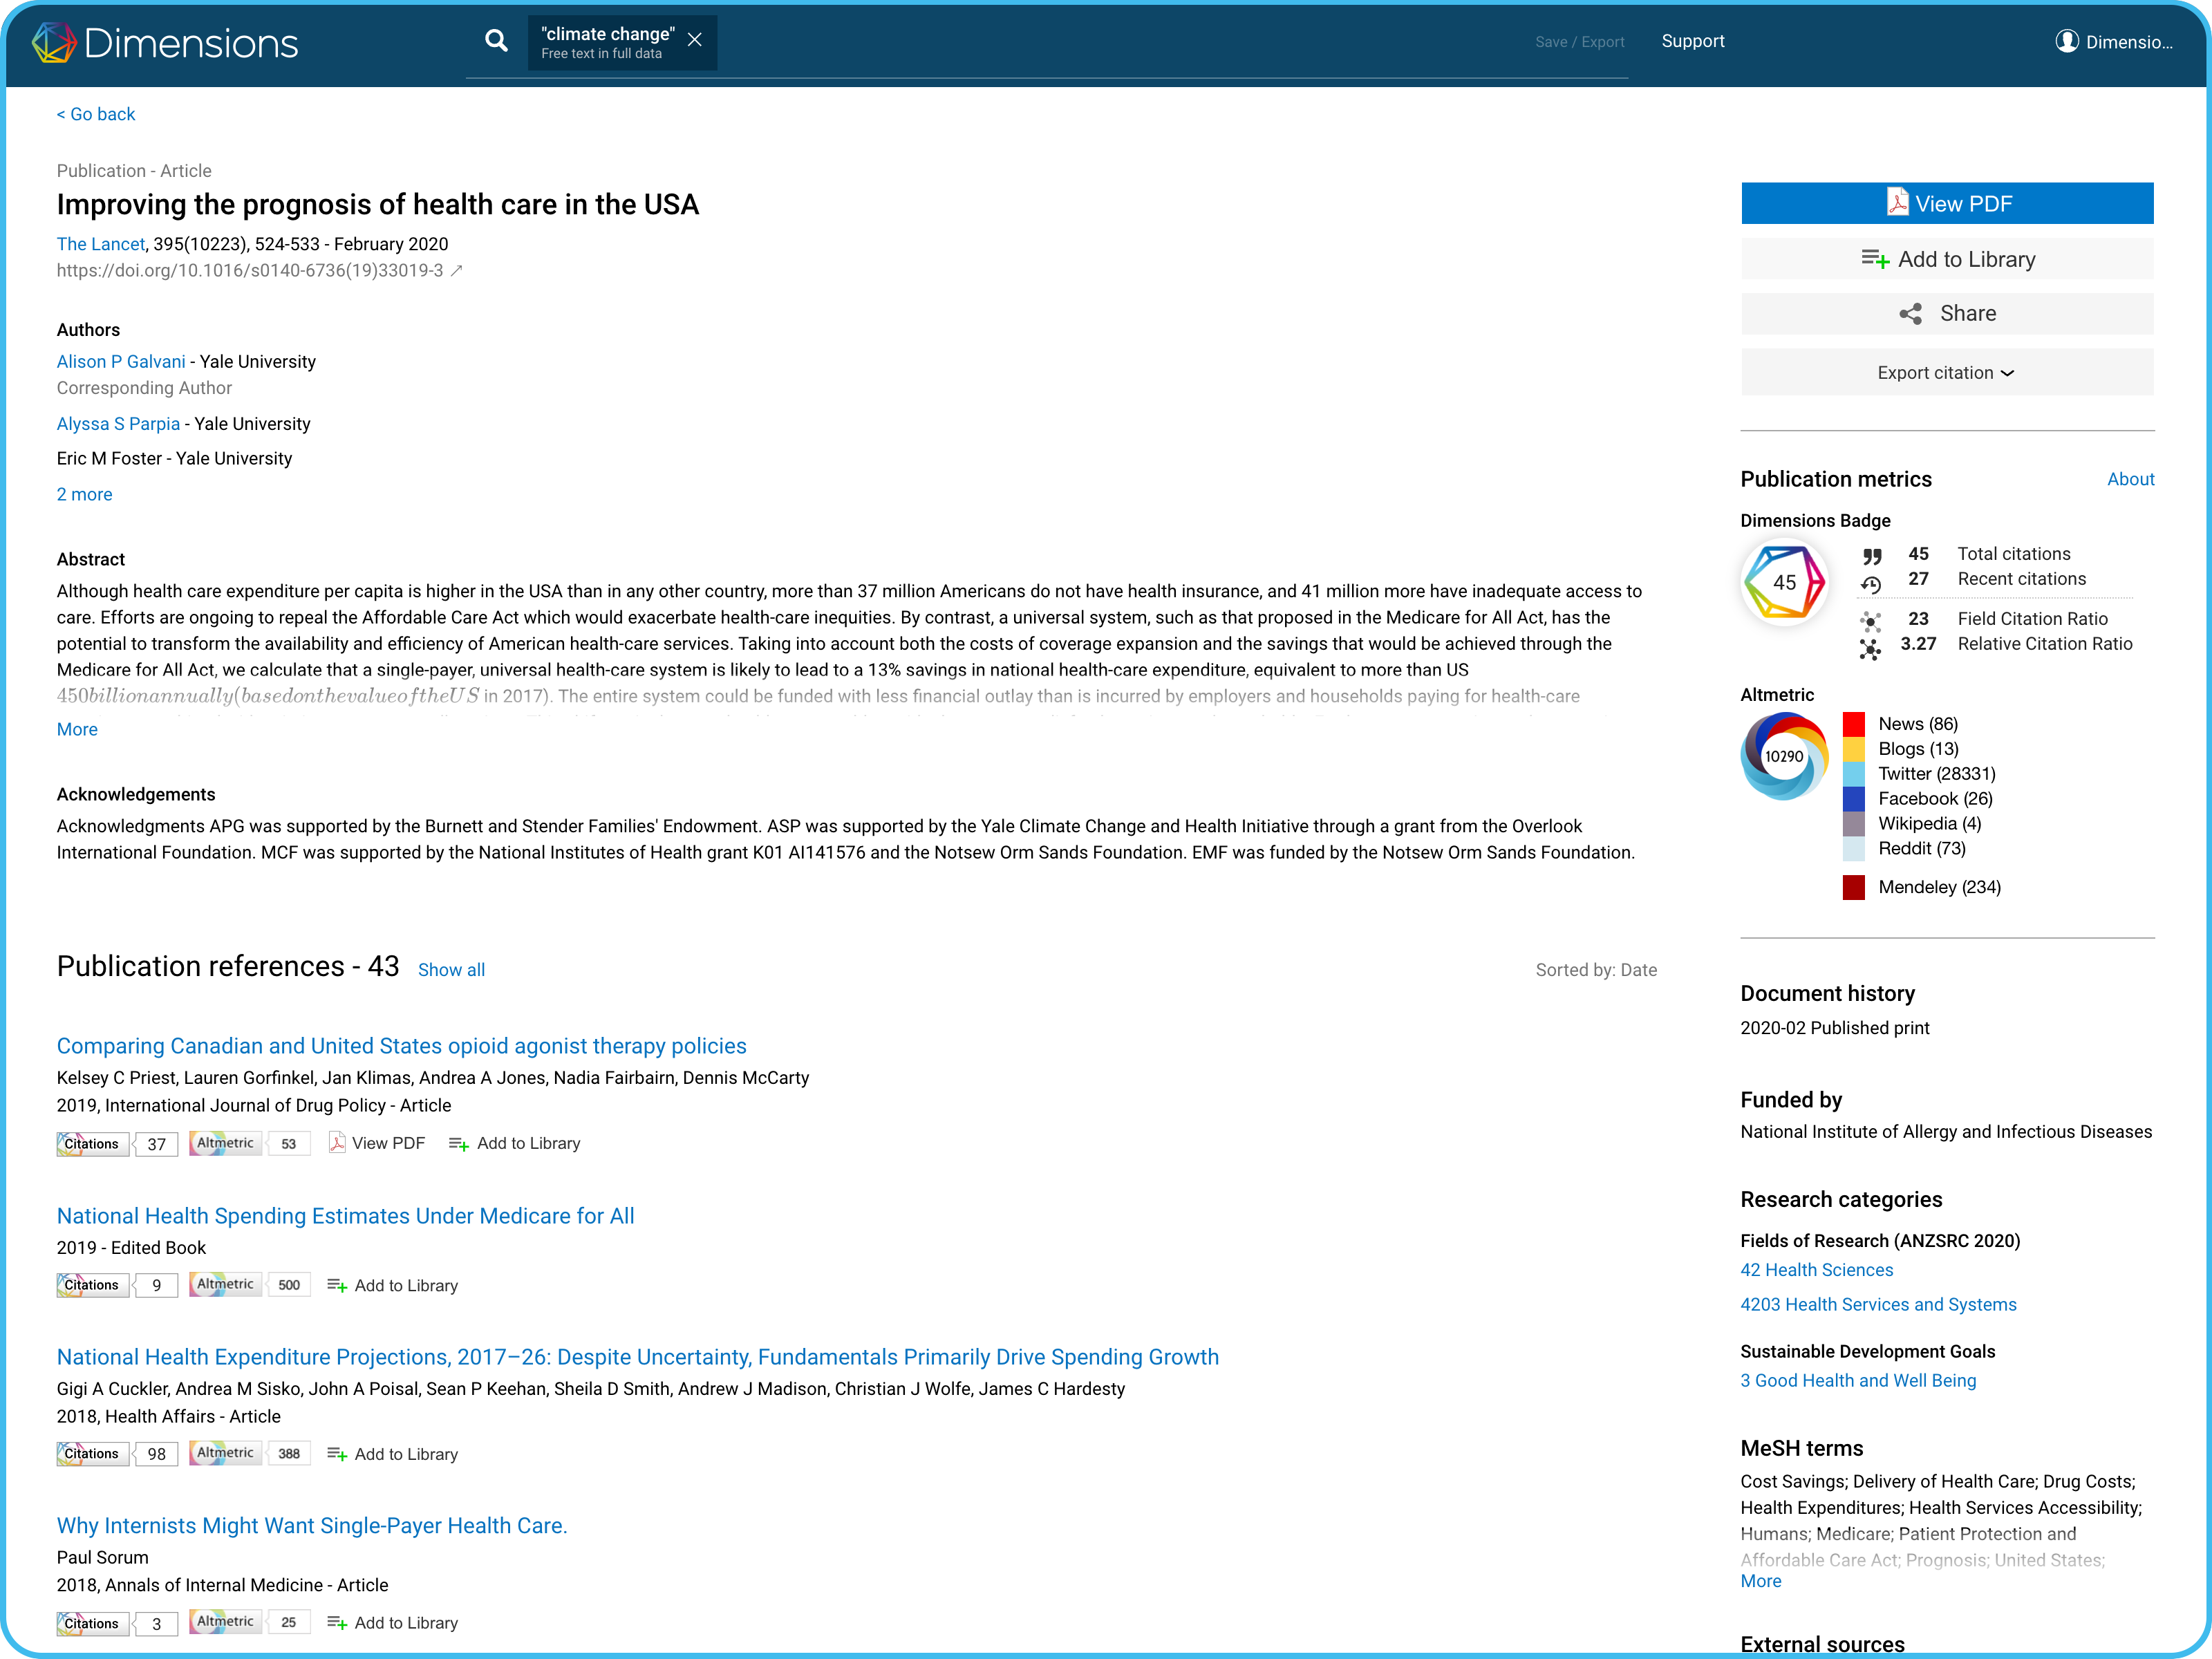The image size is (2212, 1659).
Task: Expand abstract with More link
Action: [77, 730]
